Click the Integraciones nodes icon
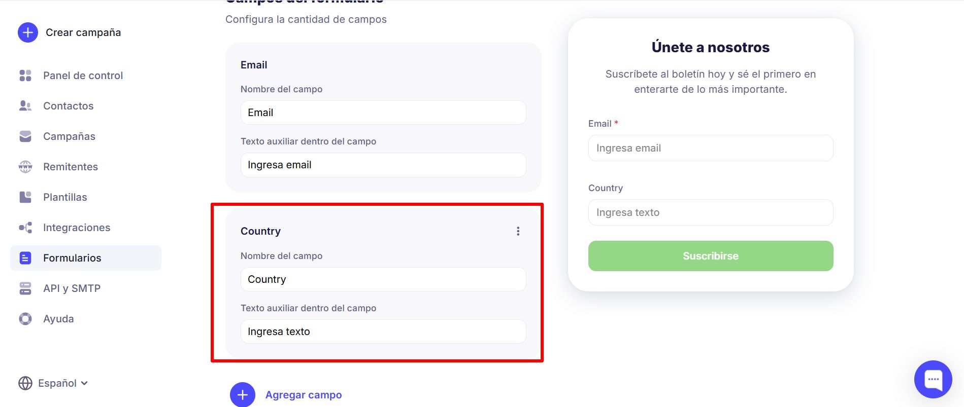 (x=25, y=228)
